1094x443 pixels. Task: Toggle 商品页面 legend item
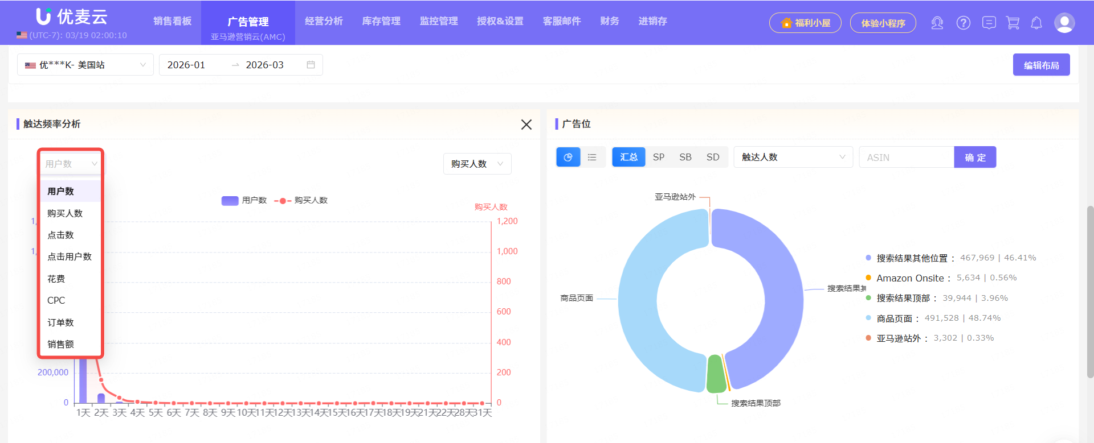[x=933, y=318]
